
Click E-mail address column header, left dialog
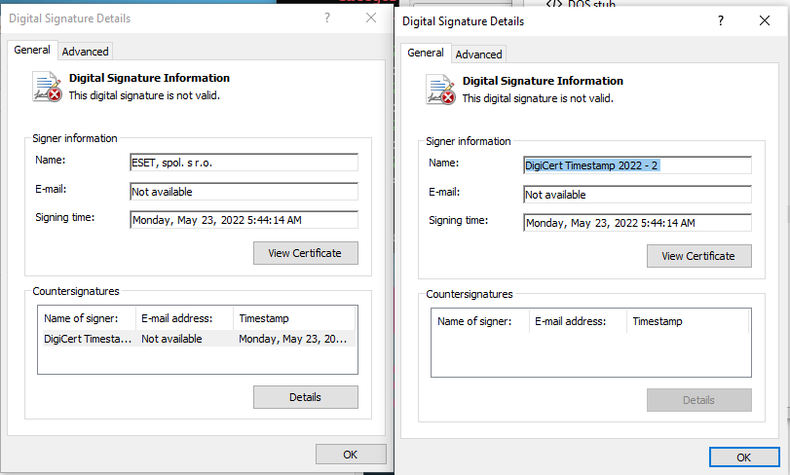pos(184,318)
